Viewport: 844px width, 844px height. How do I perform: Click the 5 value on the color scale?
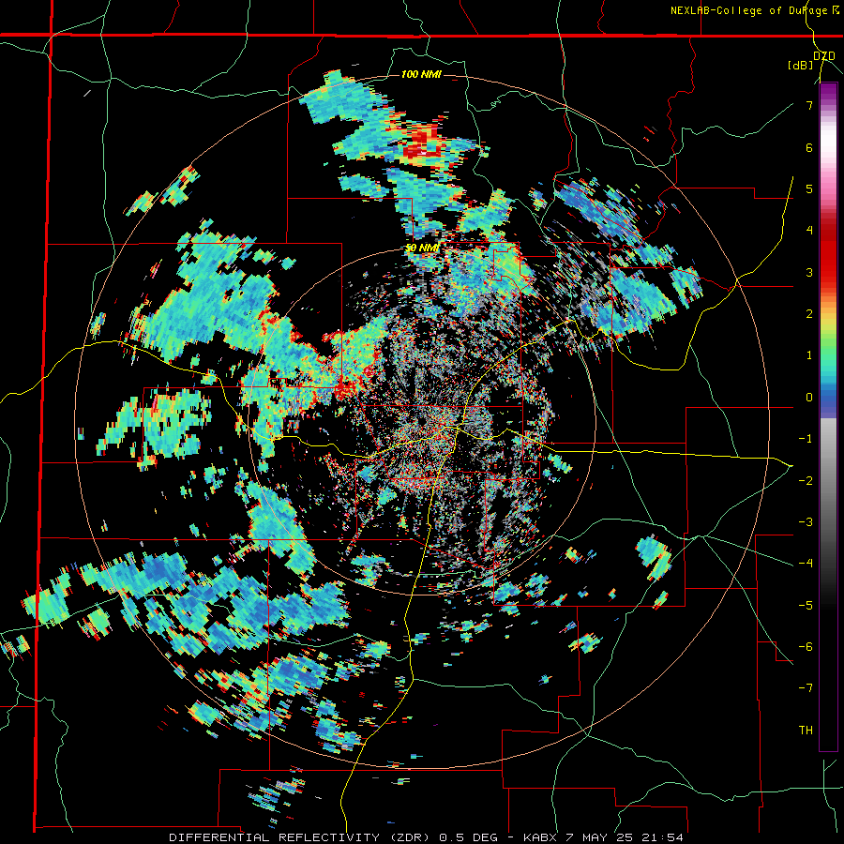point(809,188)
